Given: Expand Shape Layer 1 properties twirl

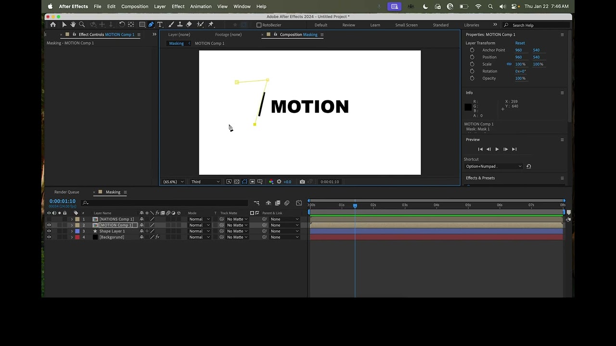Looking at the screenshot, I should pos(72,231).
